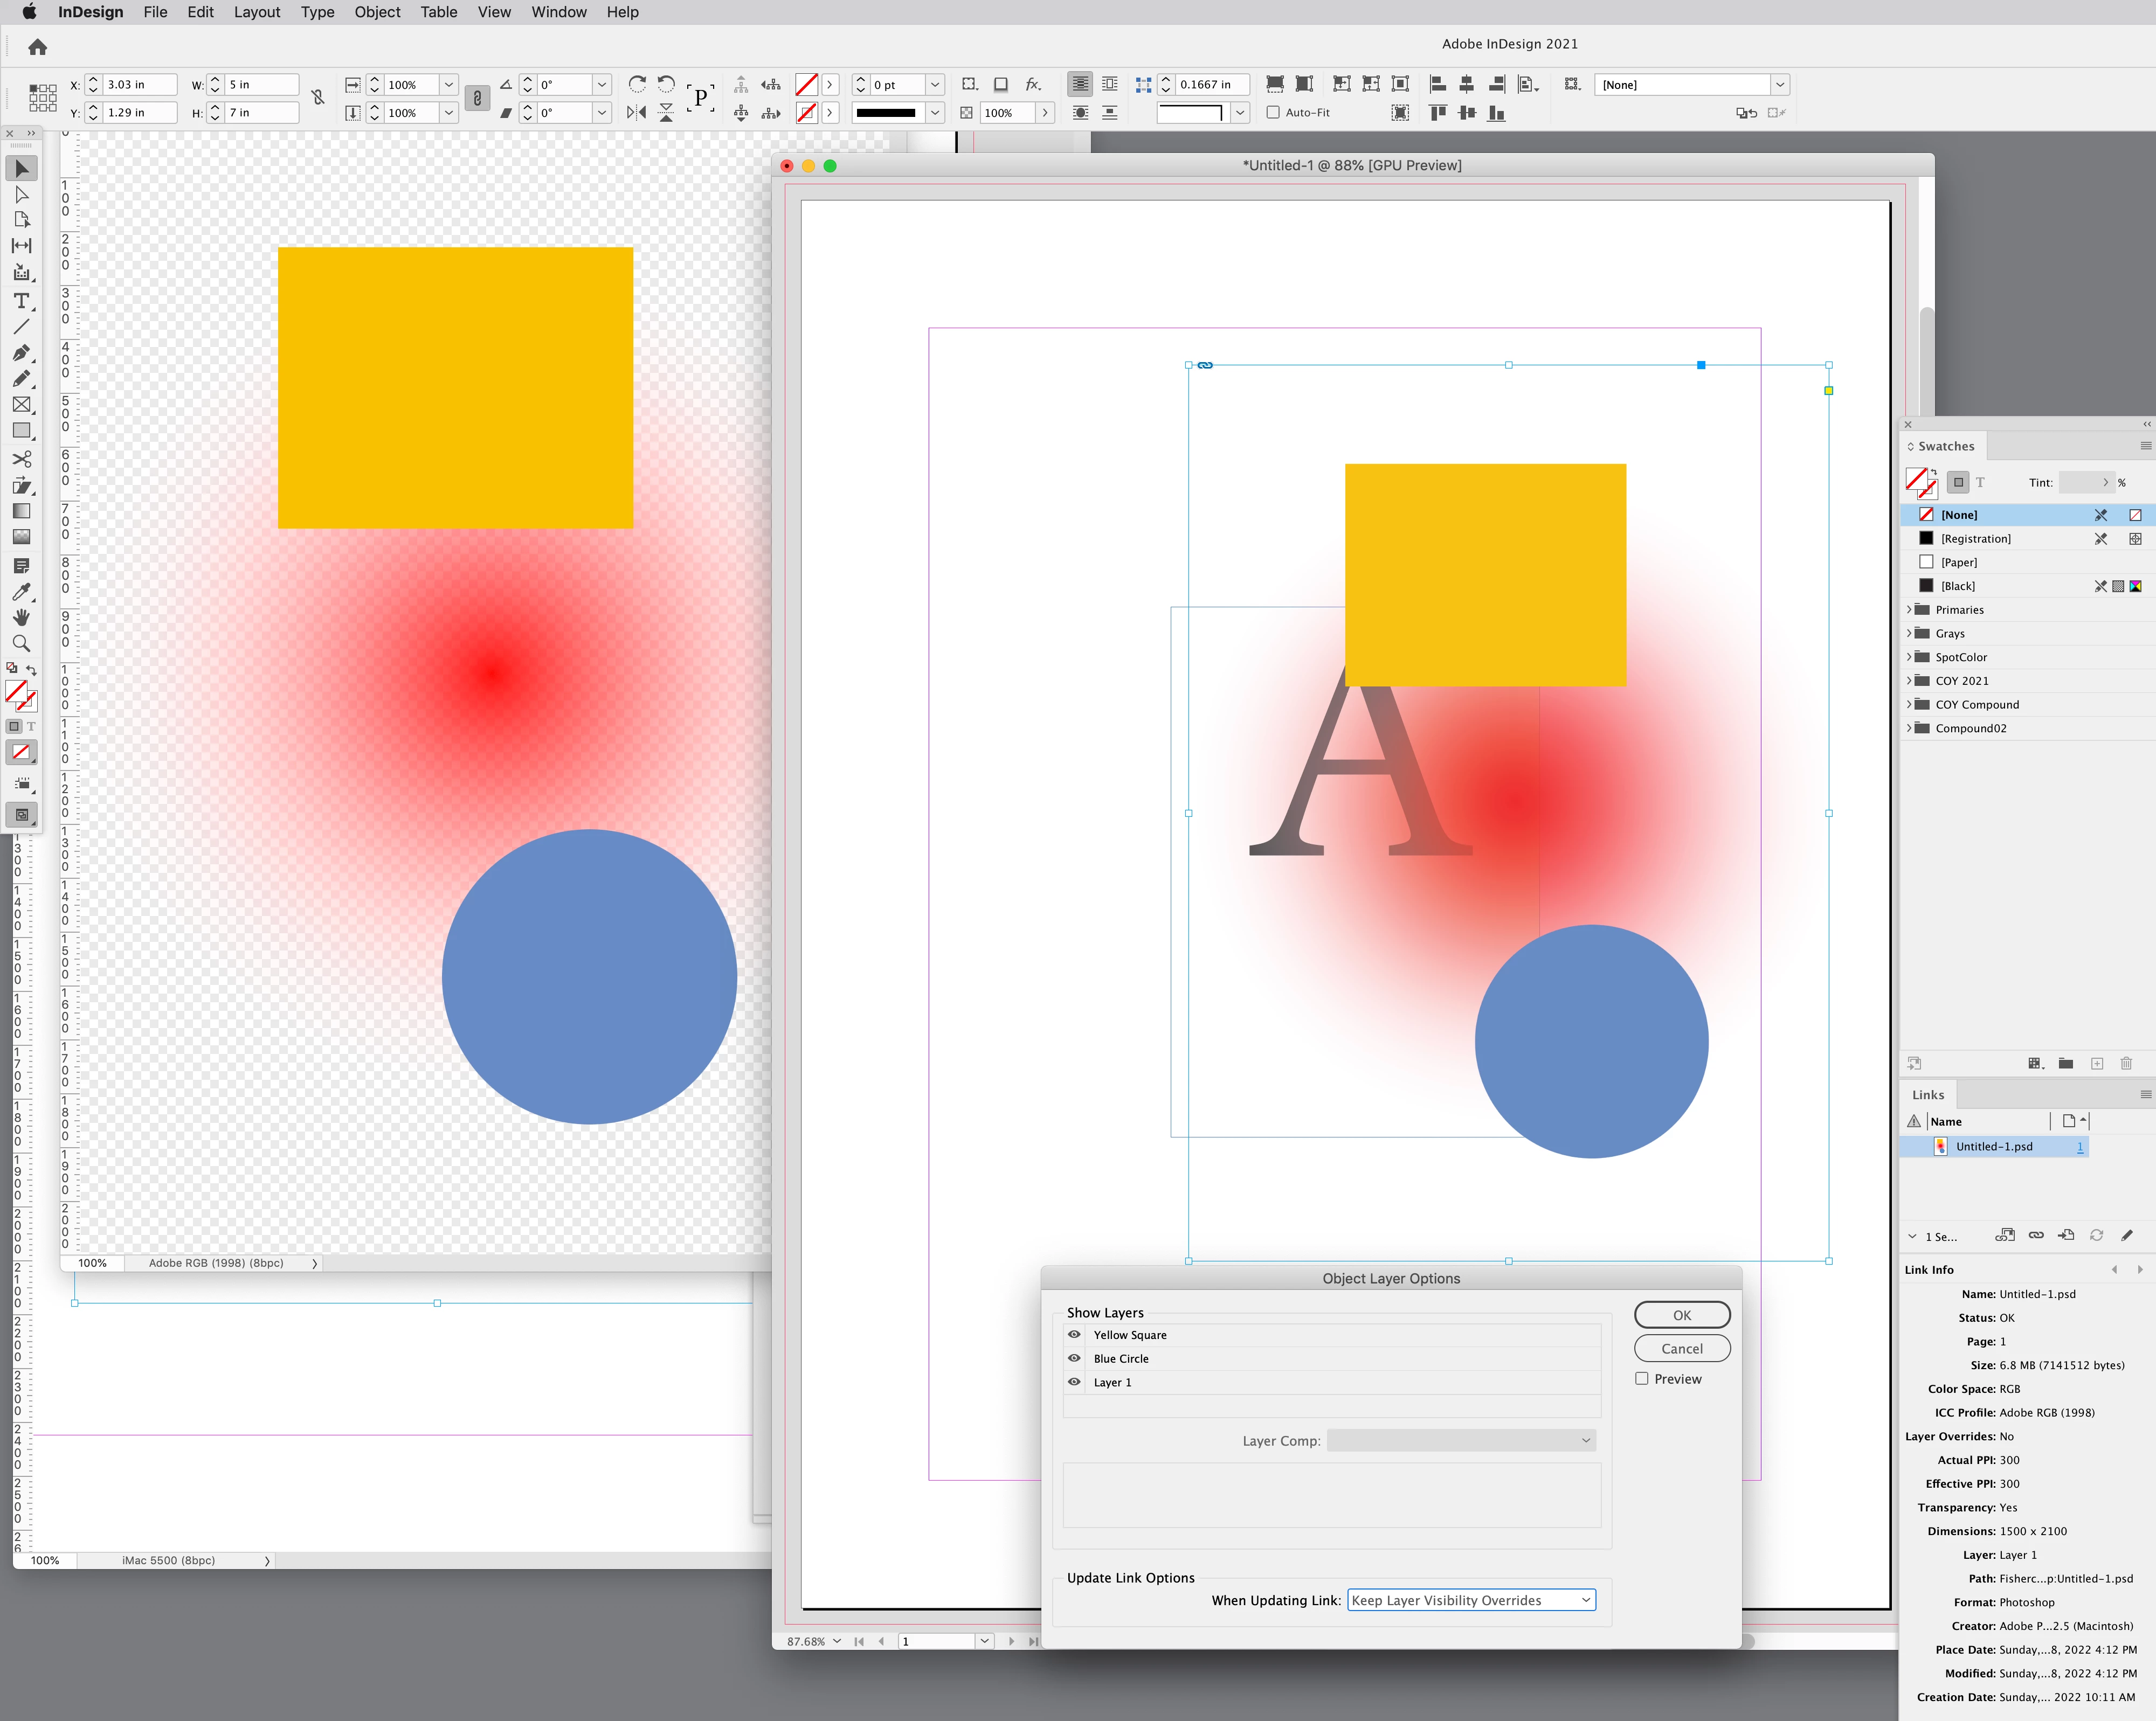
Task: Open the Object menu
Action: (x=376, y=12)
